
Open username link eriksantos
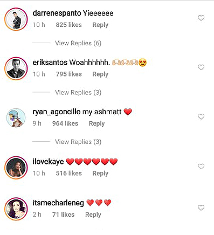point(50,63)
